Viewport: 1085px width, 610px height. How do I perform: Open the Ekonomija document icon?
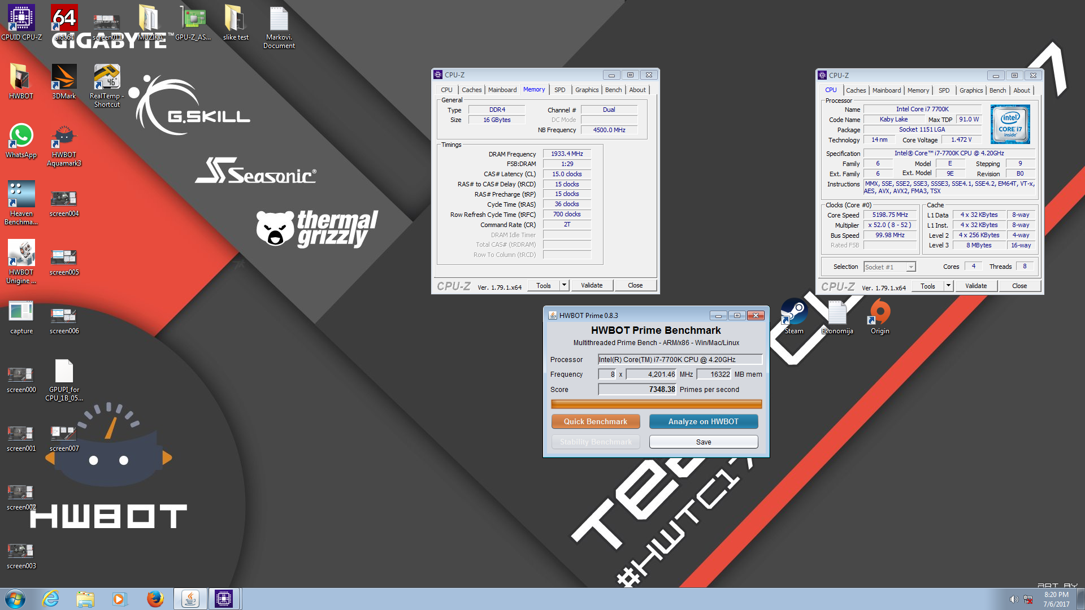tap(837, 316)
